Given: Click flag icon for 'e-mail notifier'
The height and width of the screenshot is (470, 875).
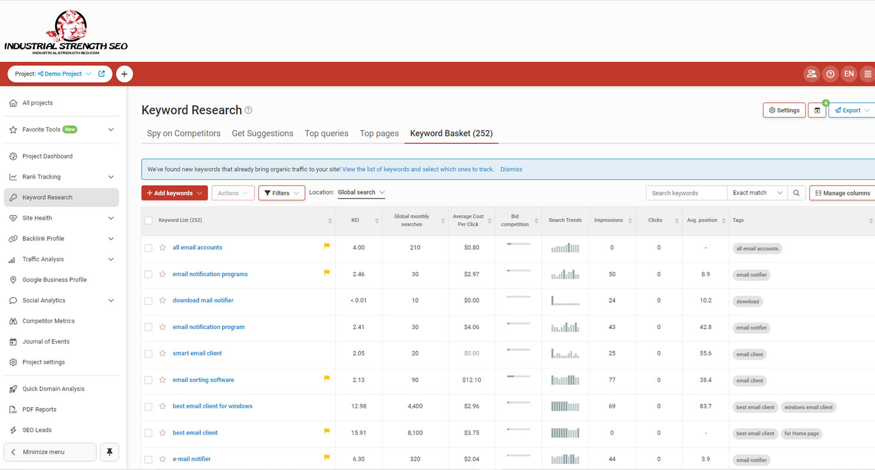Looking at the screenshot, I should click(x=327, y=458).
